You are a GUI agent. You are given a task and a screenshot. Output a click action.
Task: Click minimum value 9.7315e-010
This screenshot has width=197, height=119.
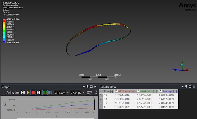pyautogui.click(x=125, y=103)
